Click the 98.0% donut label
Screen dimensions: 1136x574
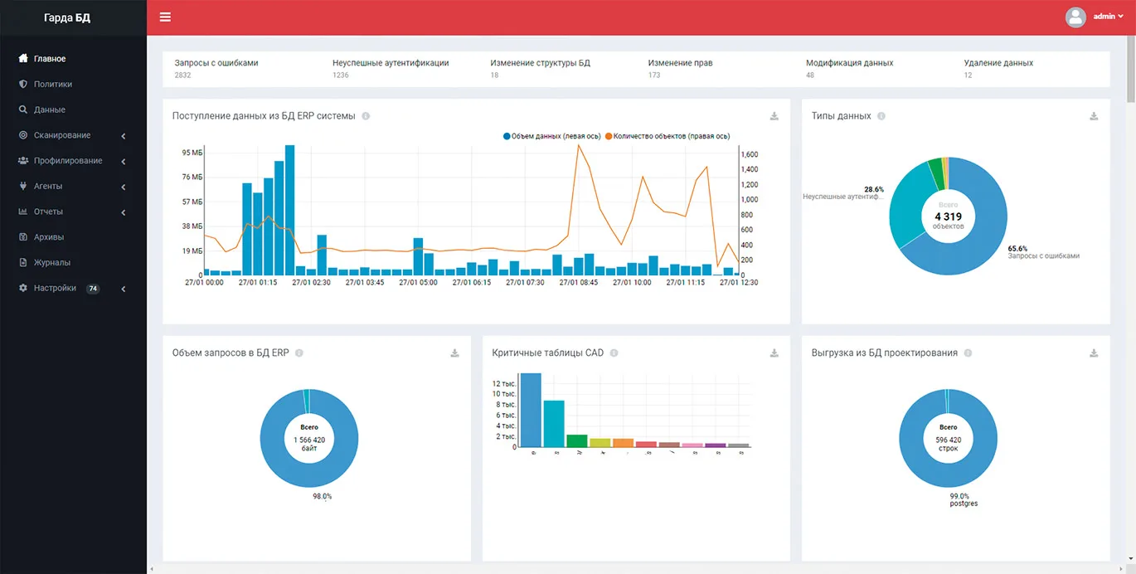point(322,496)
